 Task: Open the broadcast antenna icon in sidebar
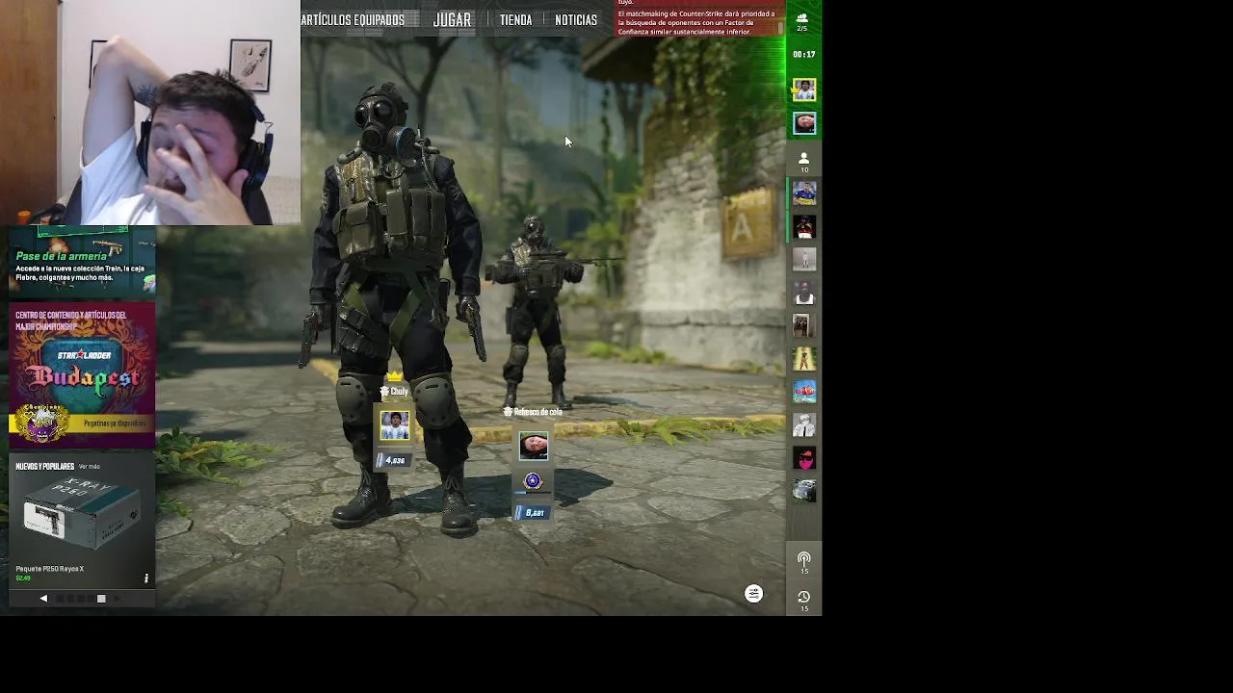803,562
